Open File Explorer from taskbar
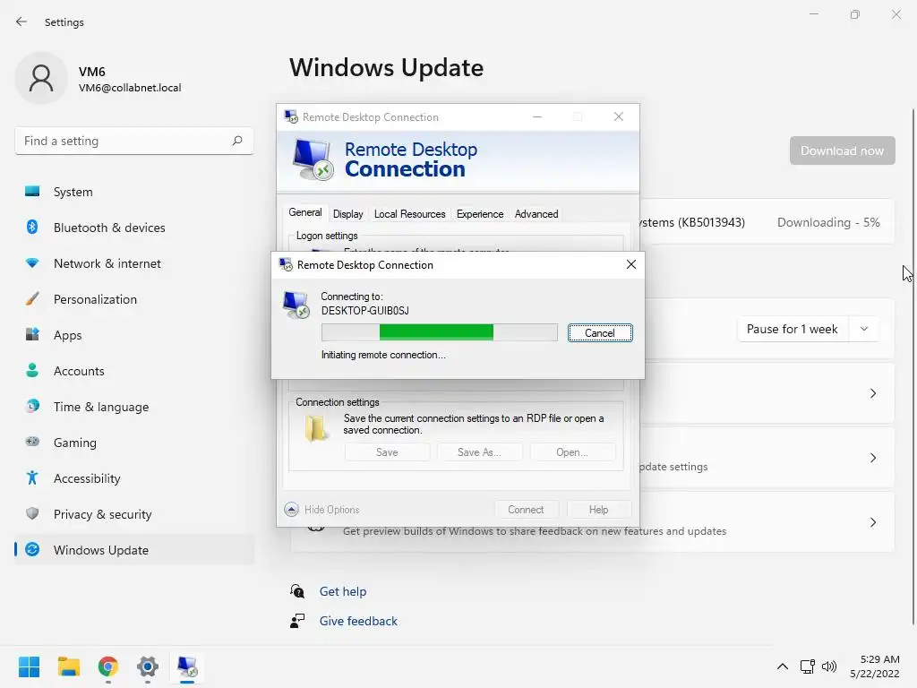The width and height of the screenshot is (917, 688). pyautogui.click(x=68, y=666)
